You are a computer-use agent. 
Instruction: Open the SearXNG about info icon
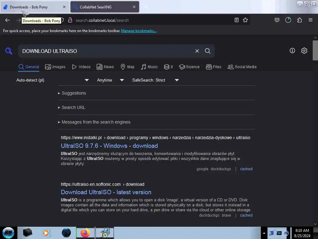click(292, 51)
